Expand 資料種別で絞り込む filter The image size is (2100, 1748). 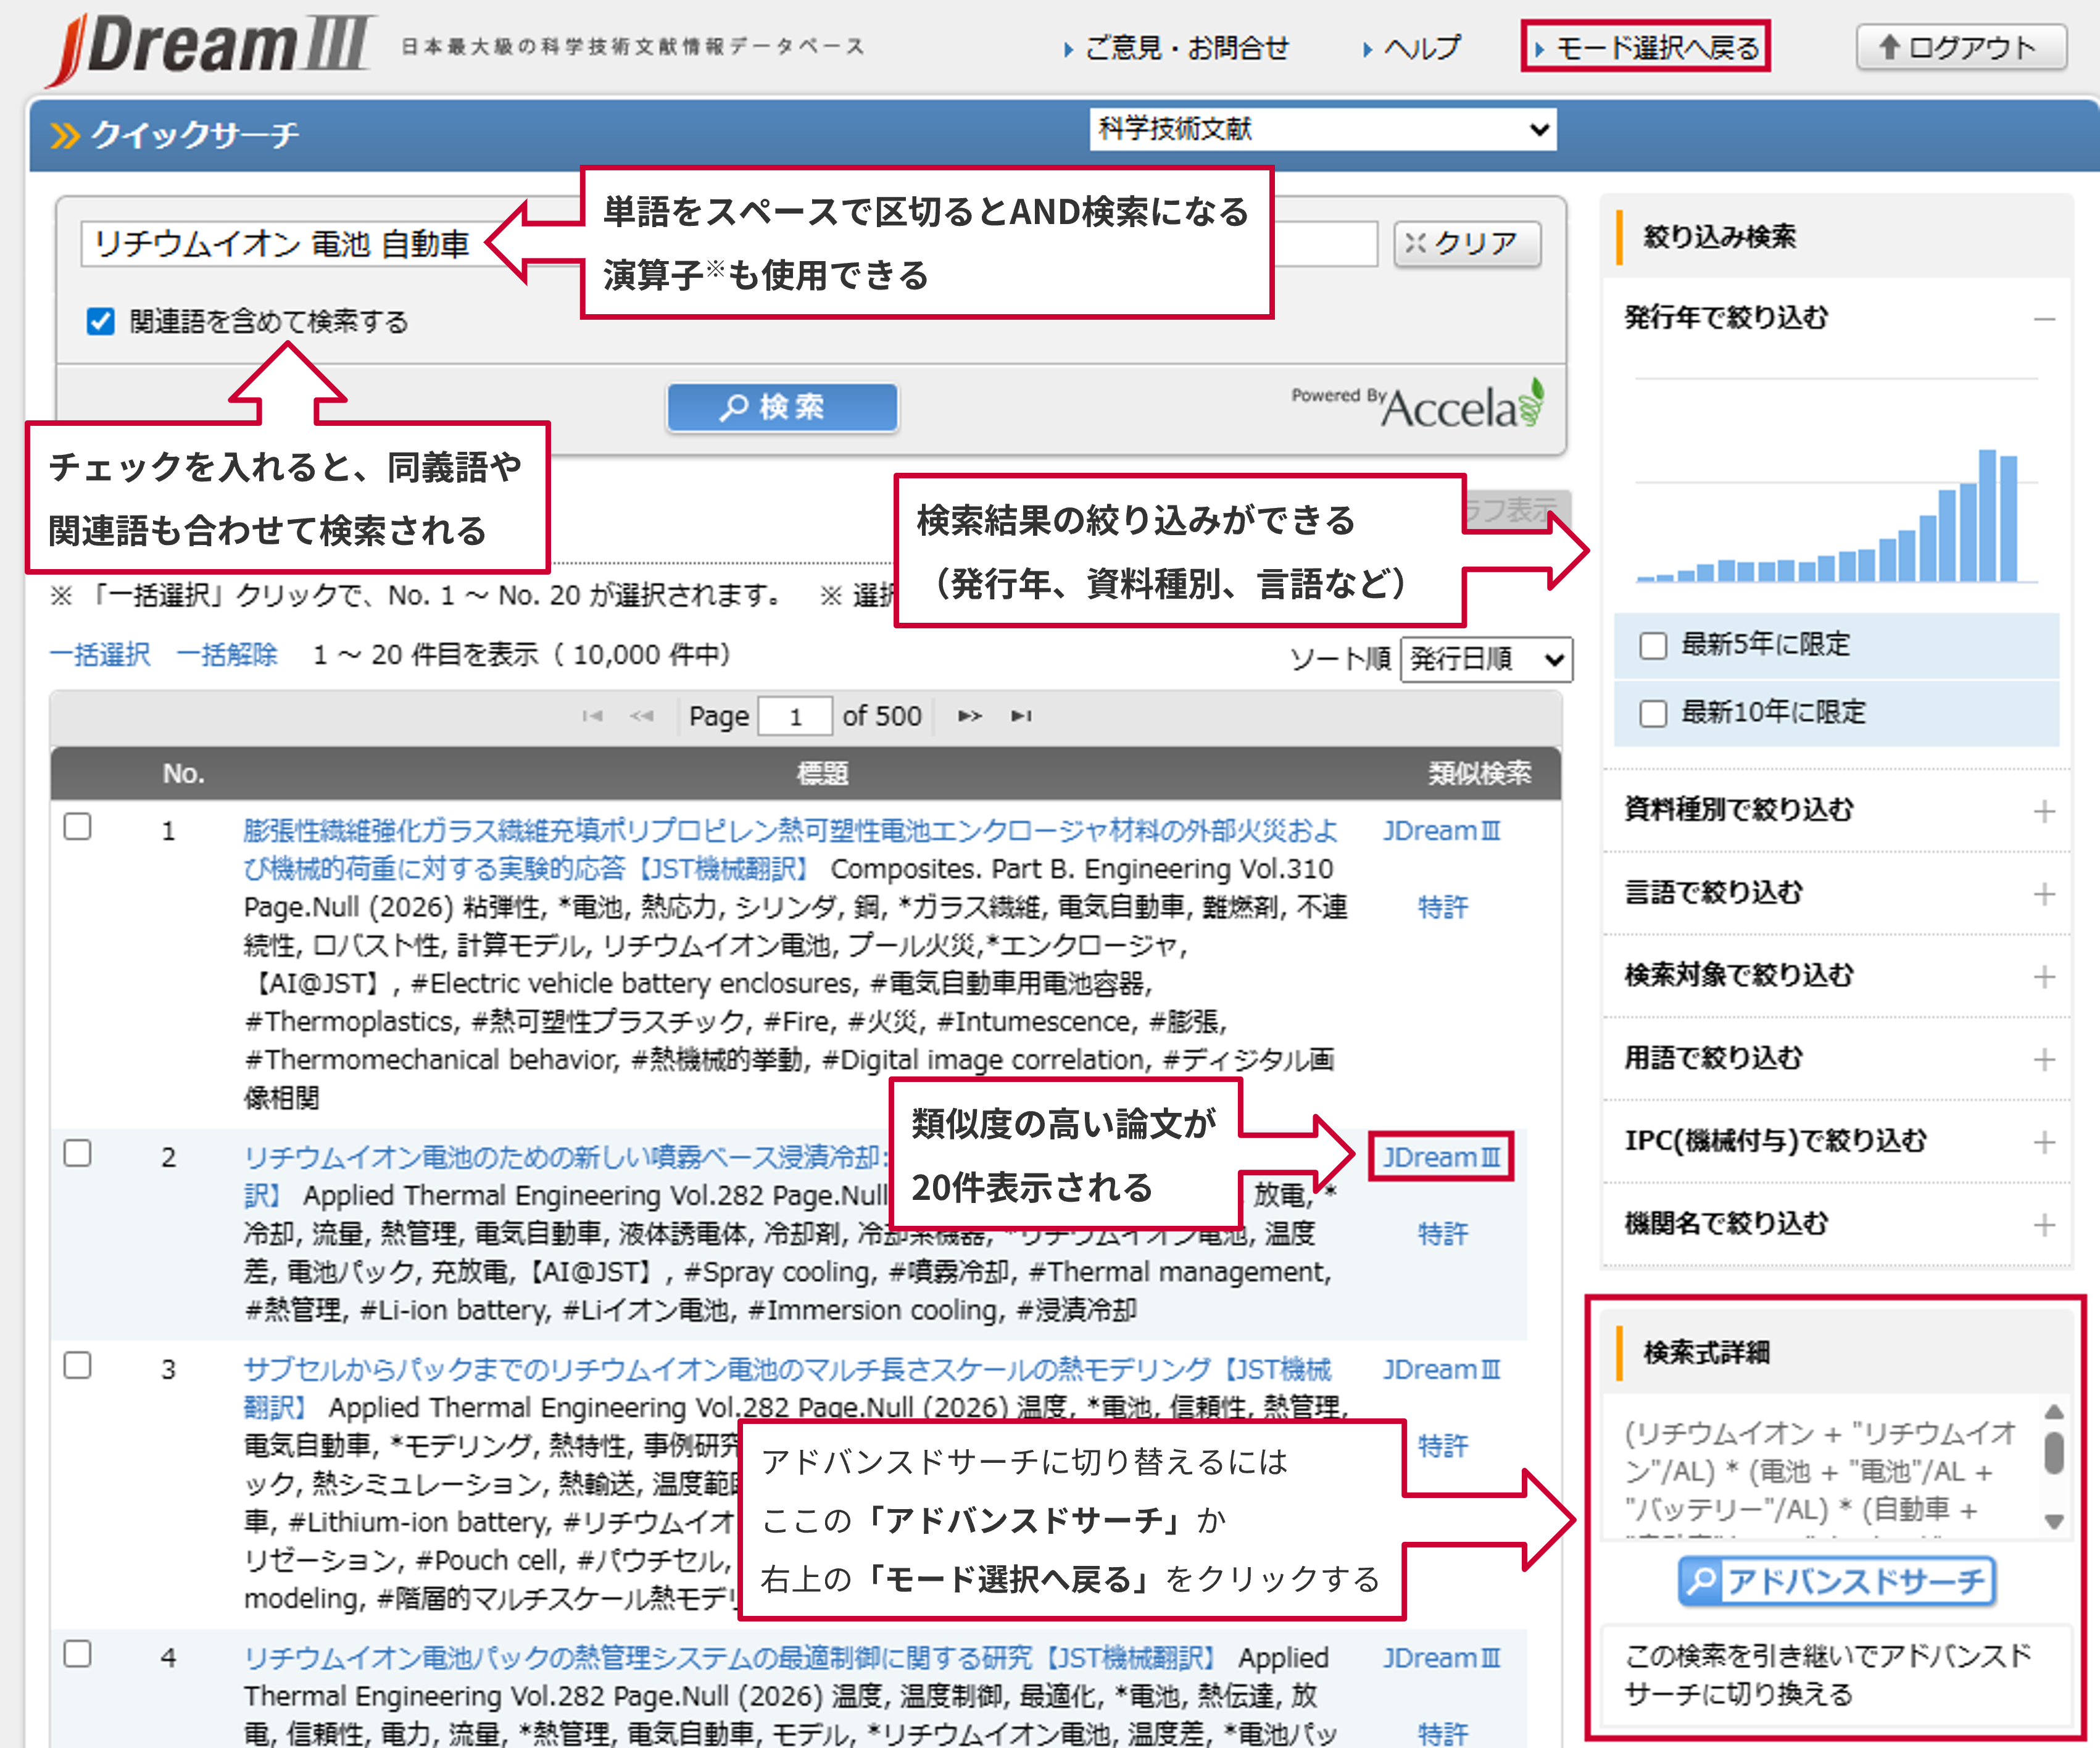[2044, 811]
